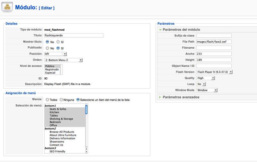
Task: Select Browse All Products menu item
Action: (x=62, y=132)
